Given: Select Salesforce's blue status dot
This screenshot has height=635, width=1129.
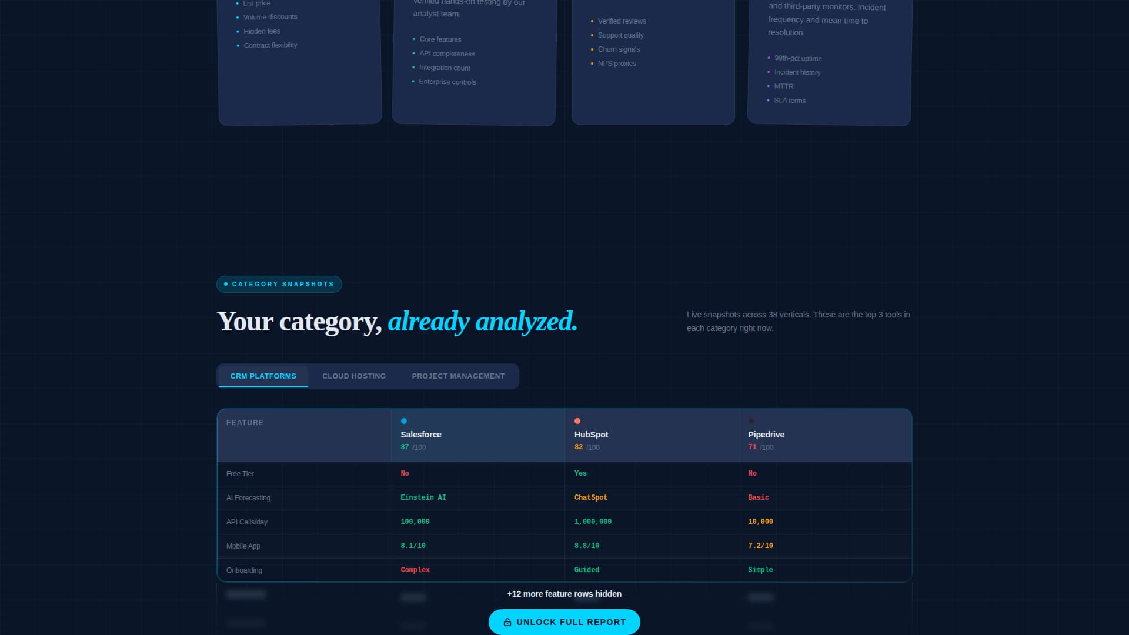Looking at the screenshot, I should coord(403,420).
